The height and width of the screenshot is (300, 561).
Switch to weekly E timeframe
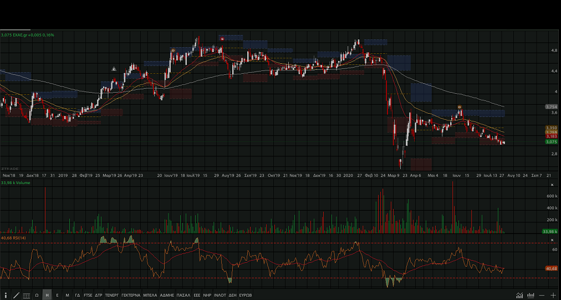coord(57,295)
